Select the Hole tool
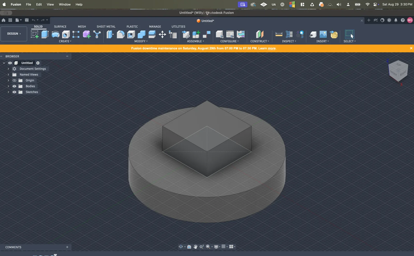Screen dimensions: 414x256 click(66, 34)
